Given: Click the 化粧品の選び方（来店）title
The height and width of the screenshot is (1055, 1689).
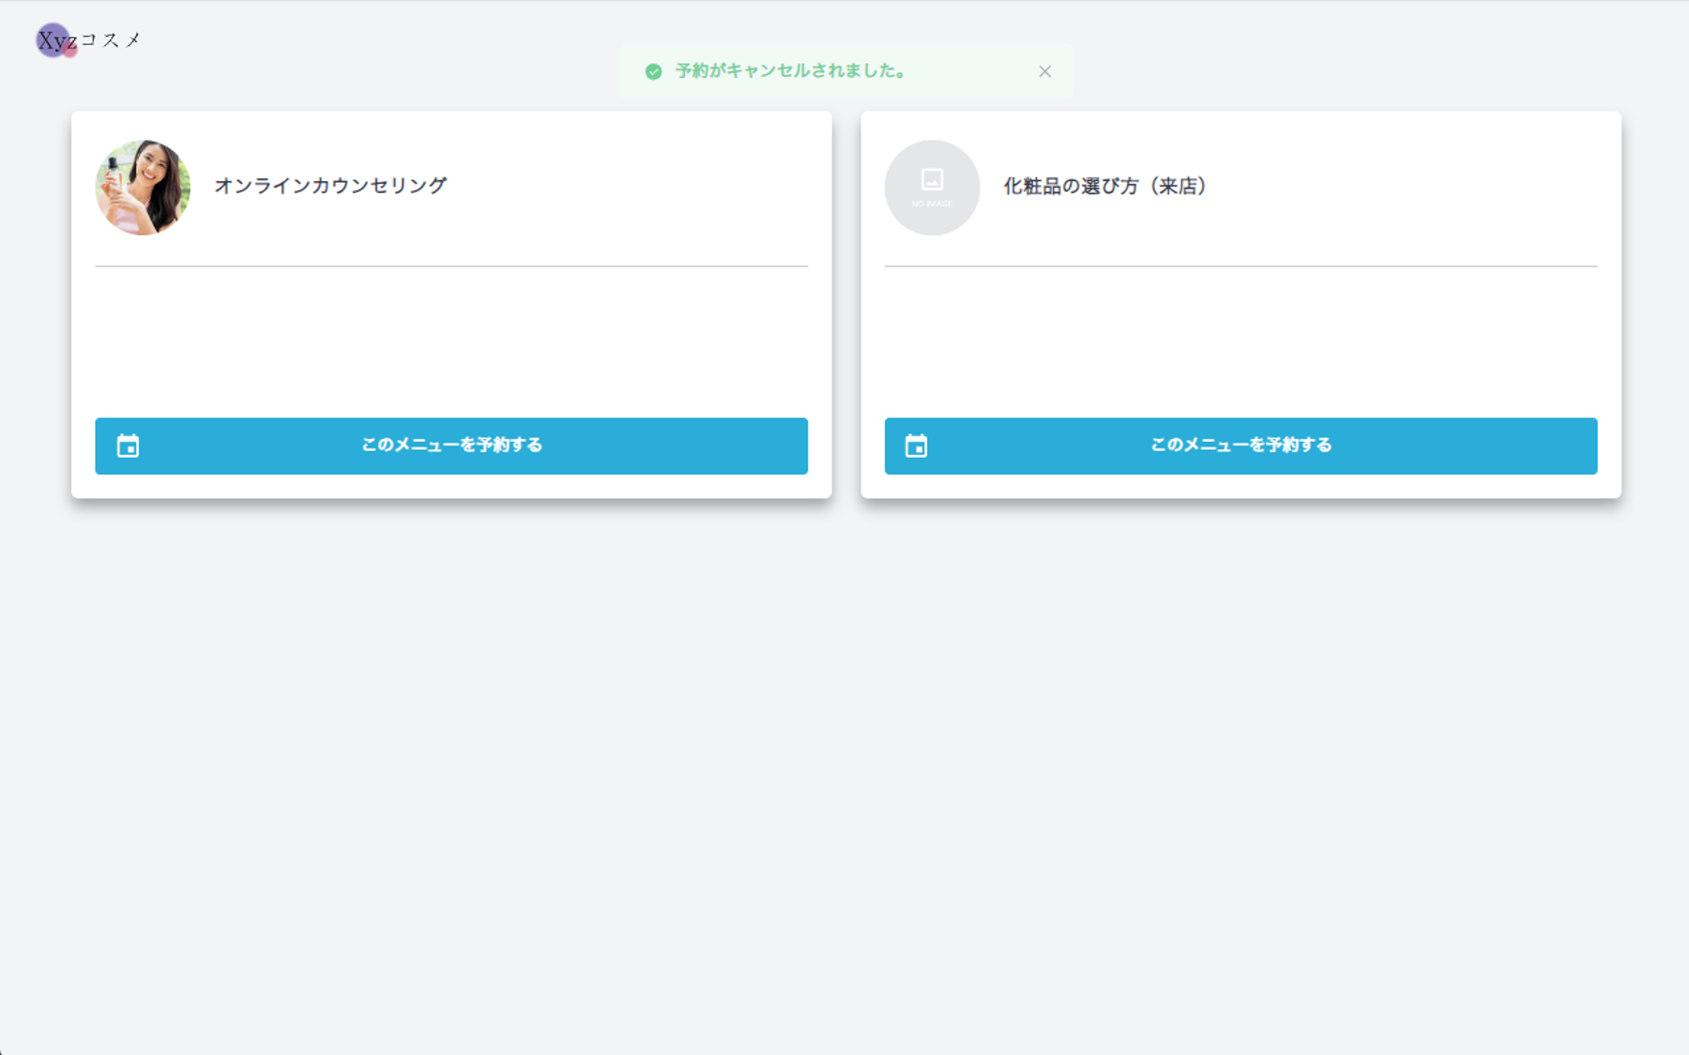Looking at the screenshot, I should pos(1106,187).
